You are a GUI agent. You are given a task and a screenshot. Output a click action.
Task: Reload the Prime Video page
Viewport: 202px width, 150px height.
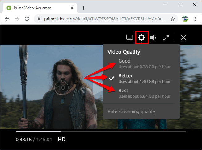(x=27, y=19)
